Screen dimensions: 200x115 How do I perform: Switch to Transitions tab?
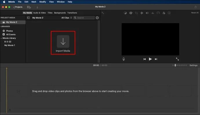point(72,13)
